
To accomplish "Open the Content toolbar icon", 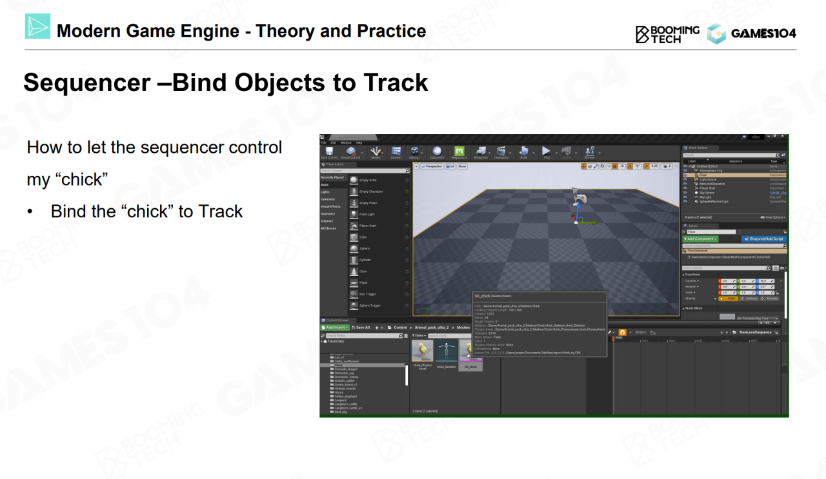I will (x=396, y=152).
